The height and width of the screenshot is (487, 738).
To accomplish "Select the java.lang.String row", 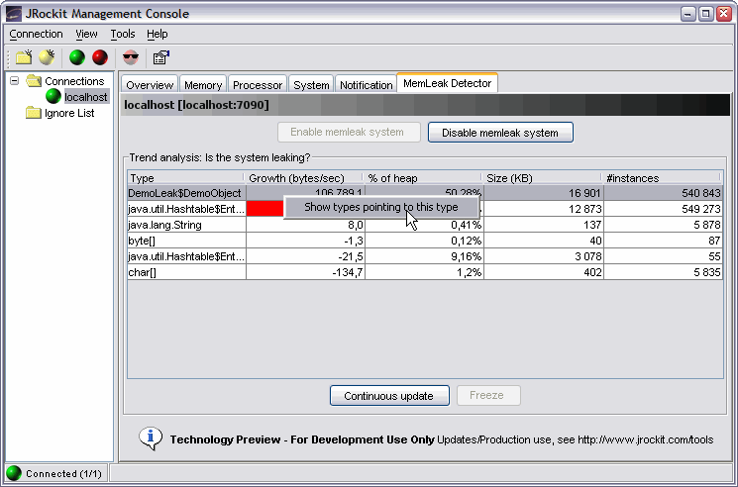I will [425, 225].
